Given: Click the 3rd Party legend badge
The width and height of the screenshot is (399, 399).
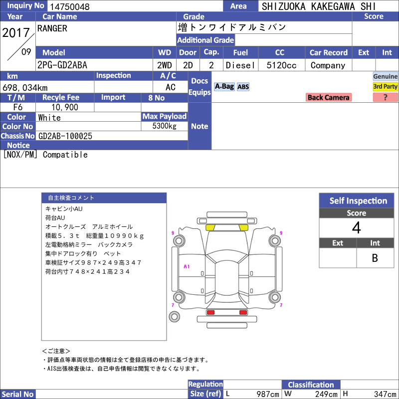Looking at the screenshot, I should click(x=385, y=87).
